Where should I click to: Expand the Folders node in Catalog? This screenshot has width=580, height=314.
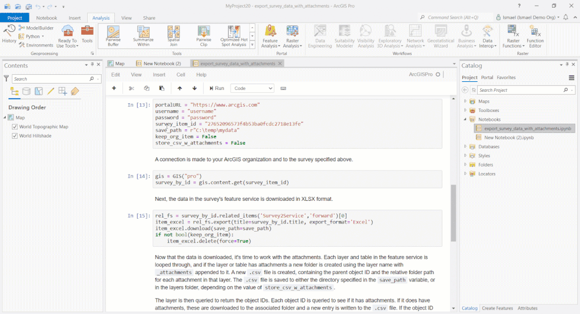pos(465,165)
